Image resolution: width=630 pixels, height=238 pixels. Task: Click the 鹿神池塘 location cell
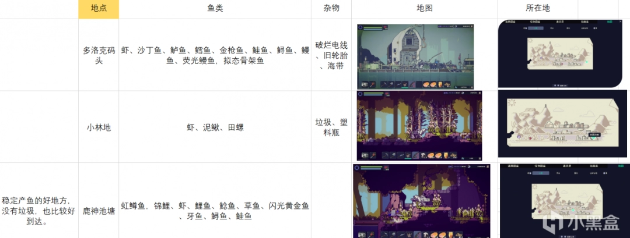click(99, 201)
